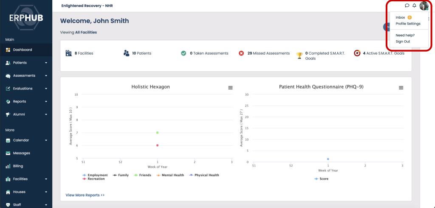Viewport: 435px width, 208px height.
Task: Click the All Facilities viewing text
Action: coord(86,32)
